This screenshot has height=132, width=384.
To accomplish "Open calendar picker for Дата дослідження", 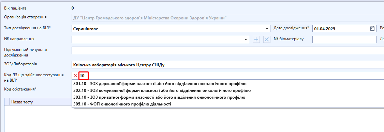I will click(x=372, y=29).
